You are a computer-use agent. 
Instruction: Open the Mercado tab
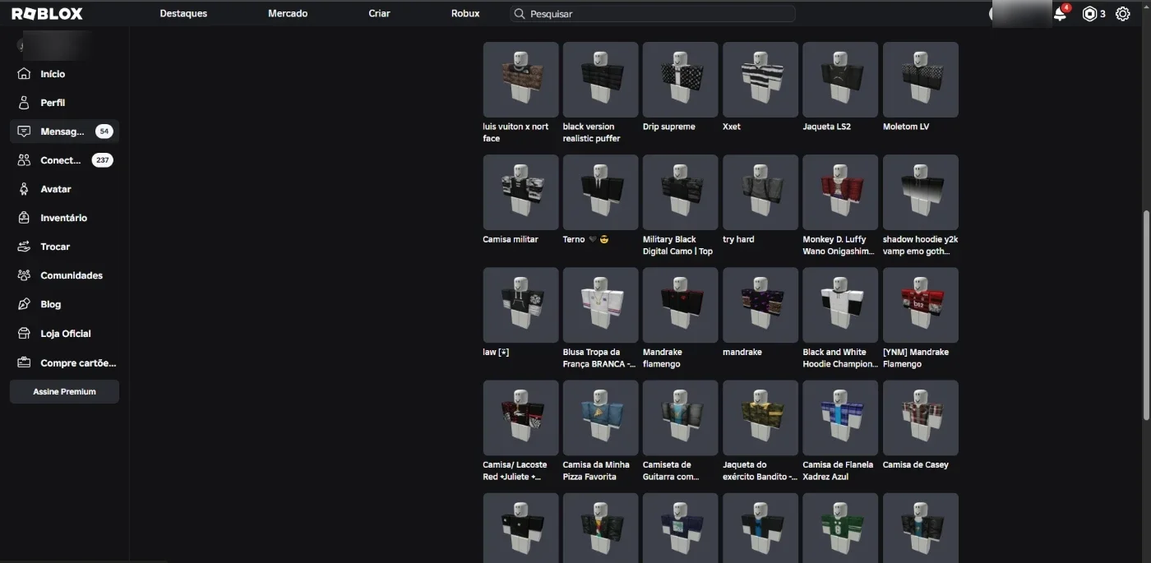[288, 14]
